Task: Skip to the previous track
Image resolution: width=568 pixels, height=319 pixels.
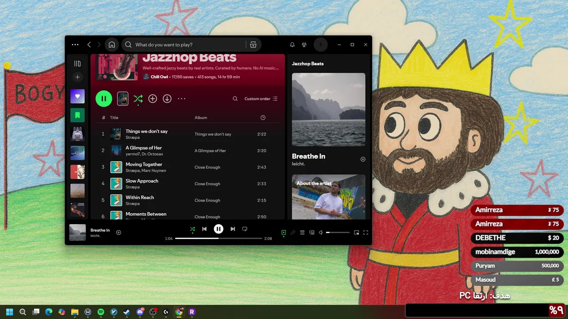Action: [204, 229]
